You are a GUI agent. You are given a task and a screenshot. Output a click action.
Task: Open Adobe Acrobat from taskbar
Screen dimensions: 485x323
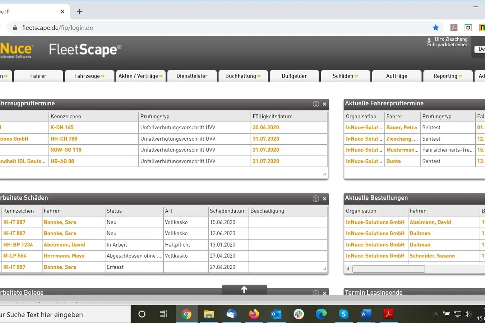(x=388, y=314)
